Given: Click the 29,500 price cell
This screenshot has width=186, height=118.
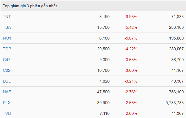Looking at the screenshot, I should coord(103,49).
